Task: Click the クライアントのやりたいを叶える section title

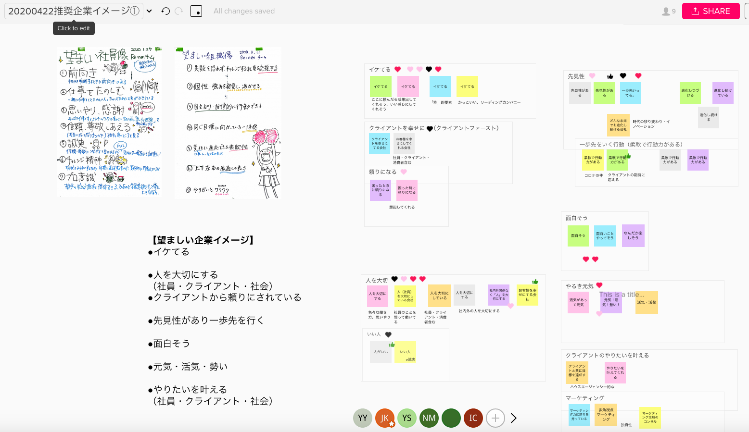Action: pos(608,355)
